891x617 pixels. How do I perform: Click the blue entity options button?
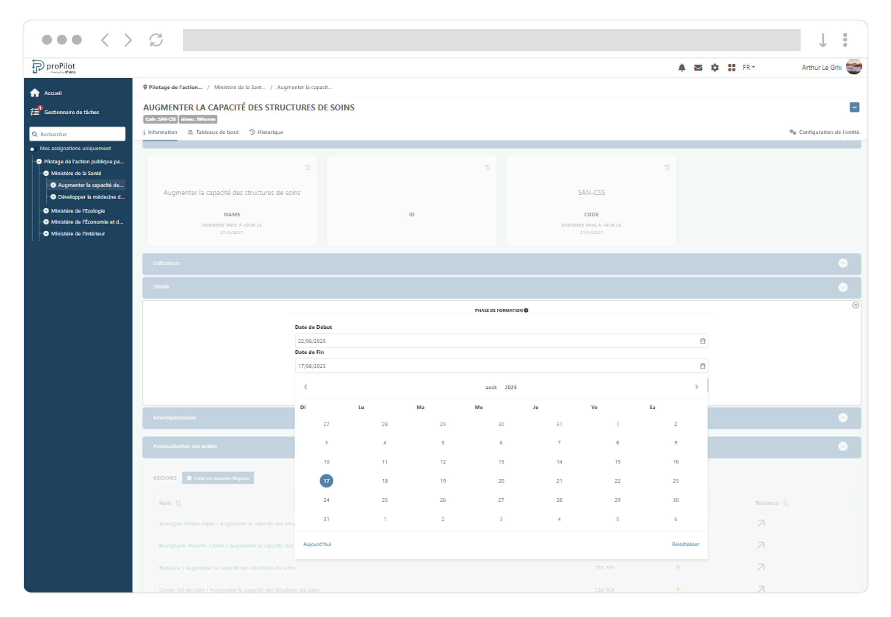pos(854,107)
